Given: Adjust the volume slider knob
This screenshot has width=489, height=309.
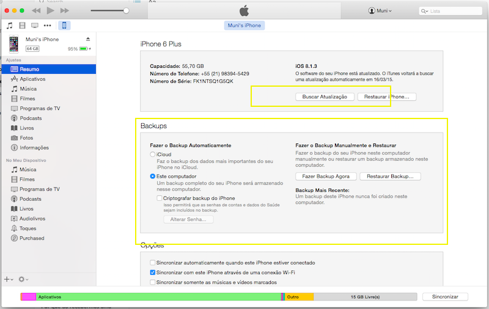Looking at the screenshot, I should coord(126,10).
